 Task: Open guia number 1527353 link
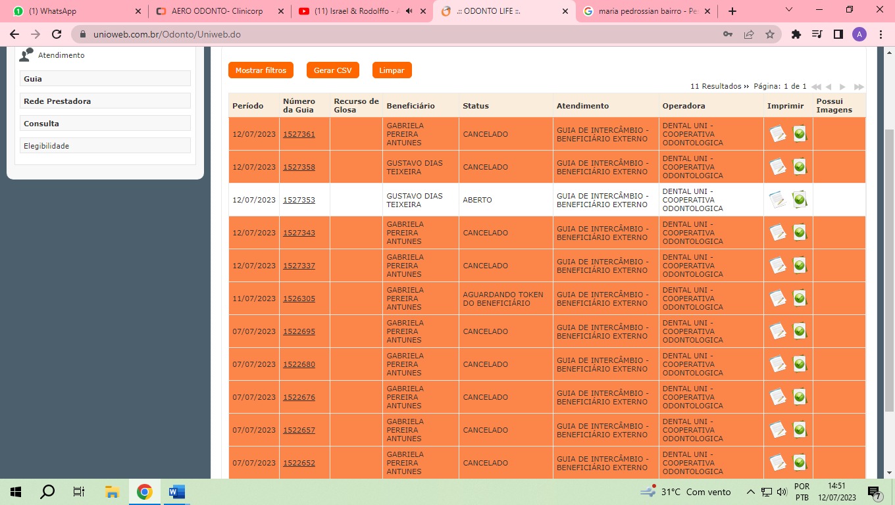(x=299, y=200)
